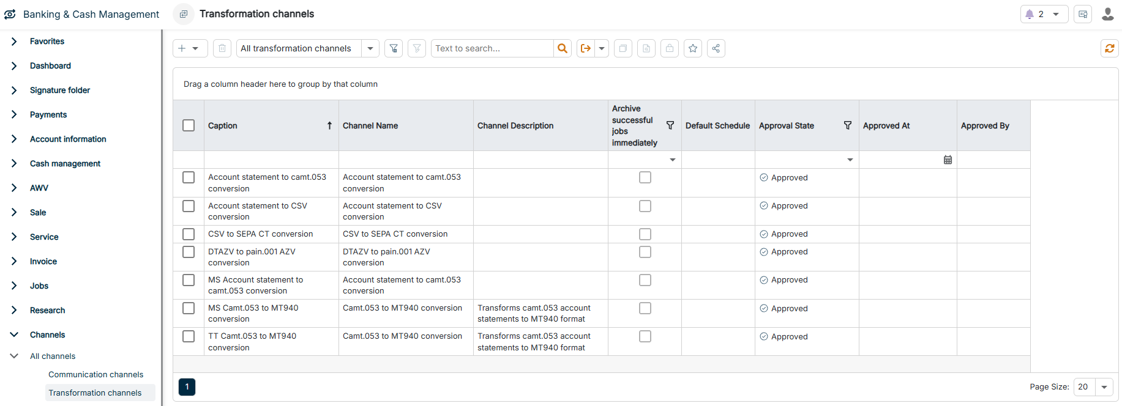The width and height of the screenshot is (1122, 406).
Task: Click the add new channel plus button
Action: pos(182,48)
